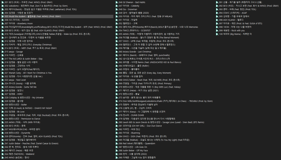Select highlighted row 005 Mudd the student
281x160 pixels.
coord(57,16)
